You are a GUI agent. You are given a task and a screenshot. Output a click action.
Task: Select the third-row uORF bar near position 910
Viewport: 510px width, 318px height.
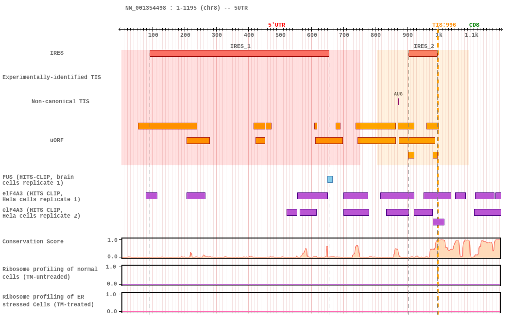(x=411, y=155)
